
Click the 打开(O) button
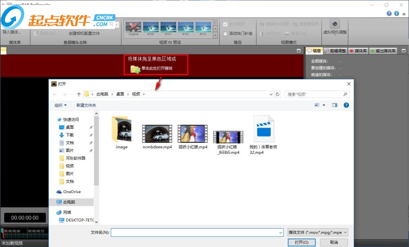(x=301, y=243)
